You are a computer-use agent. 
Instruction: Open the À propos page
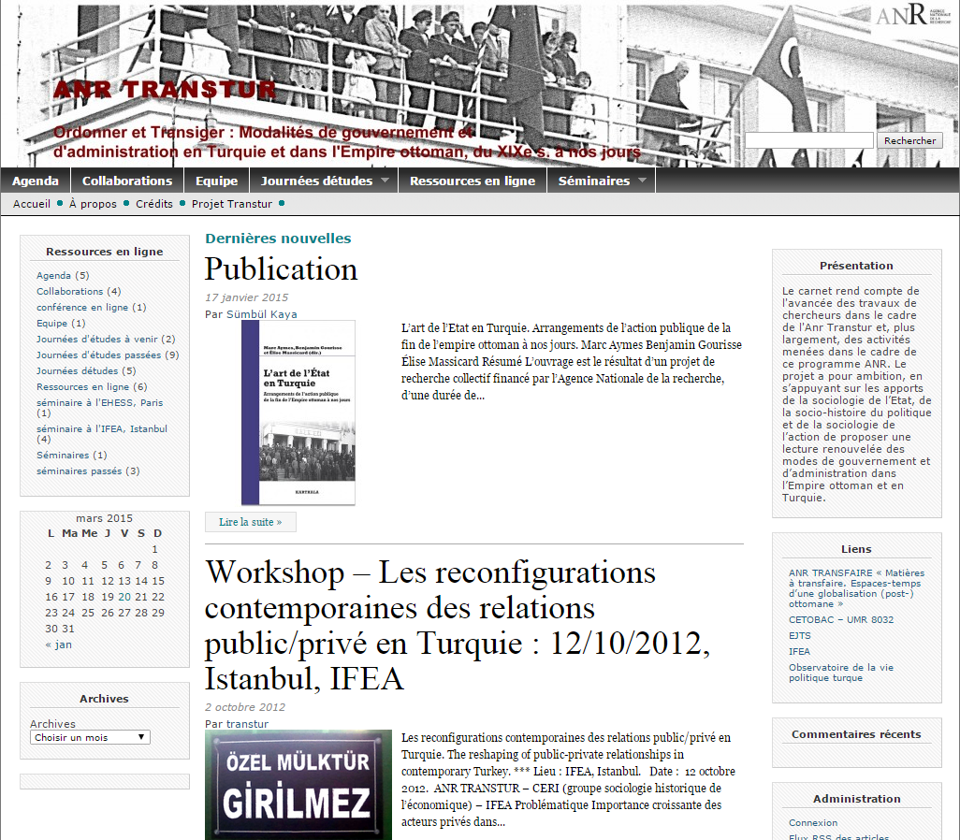click(x=93, y=204)
